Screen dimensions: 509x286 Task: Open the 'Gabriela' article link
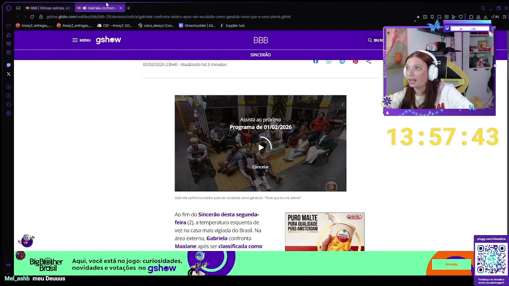[x=217, y=238]
